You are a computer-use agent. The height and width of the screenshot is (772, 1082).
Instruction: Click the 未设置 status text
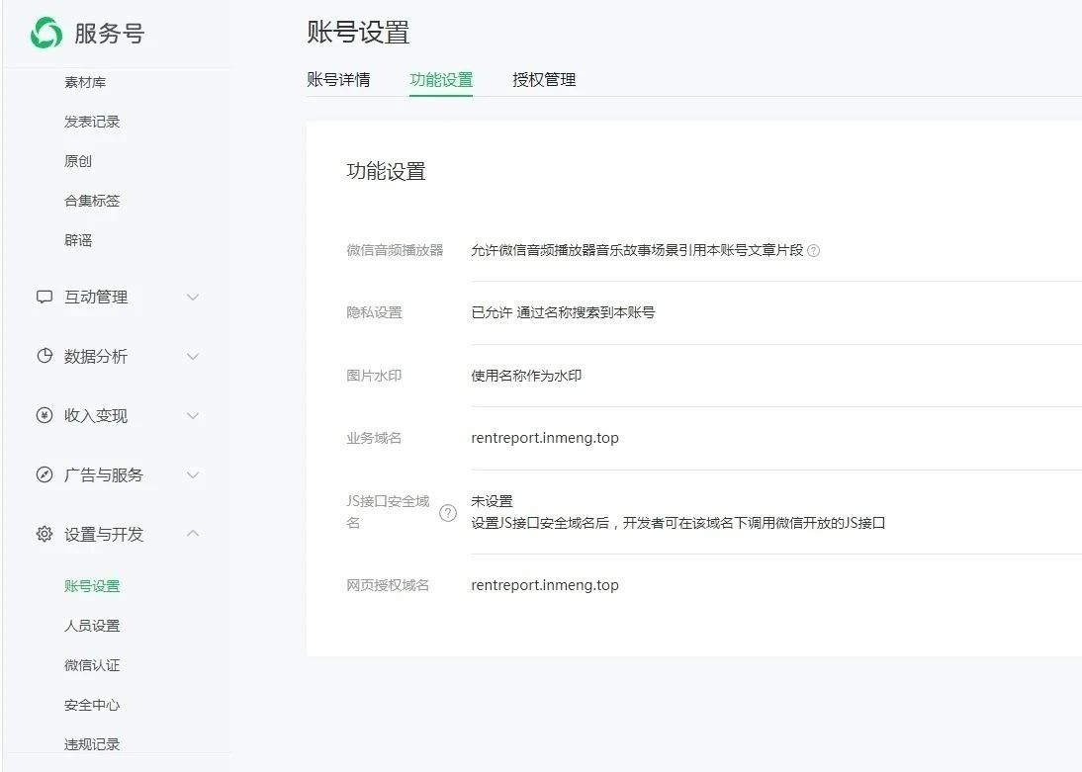click(492, 501)
